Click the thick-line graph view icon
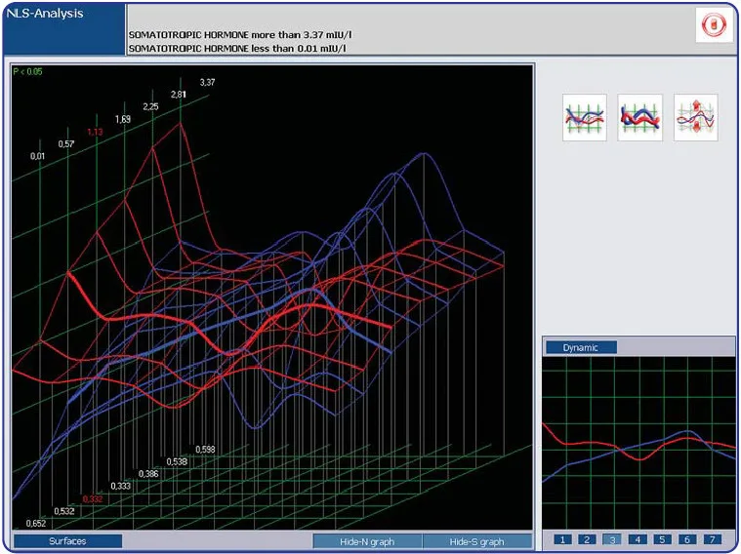741x554 pixels. coord(640,119)
